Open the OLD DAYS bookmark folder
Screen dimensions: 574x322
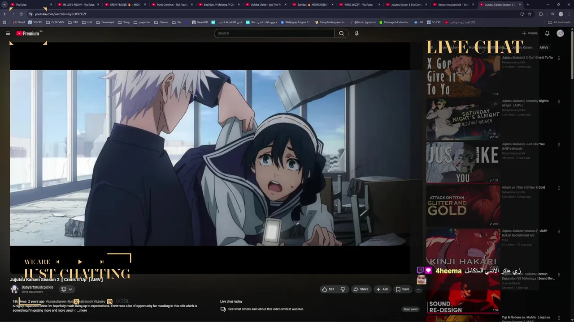click(55, 22)
